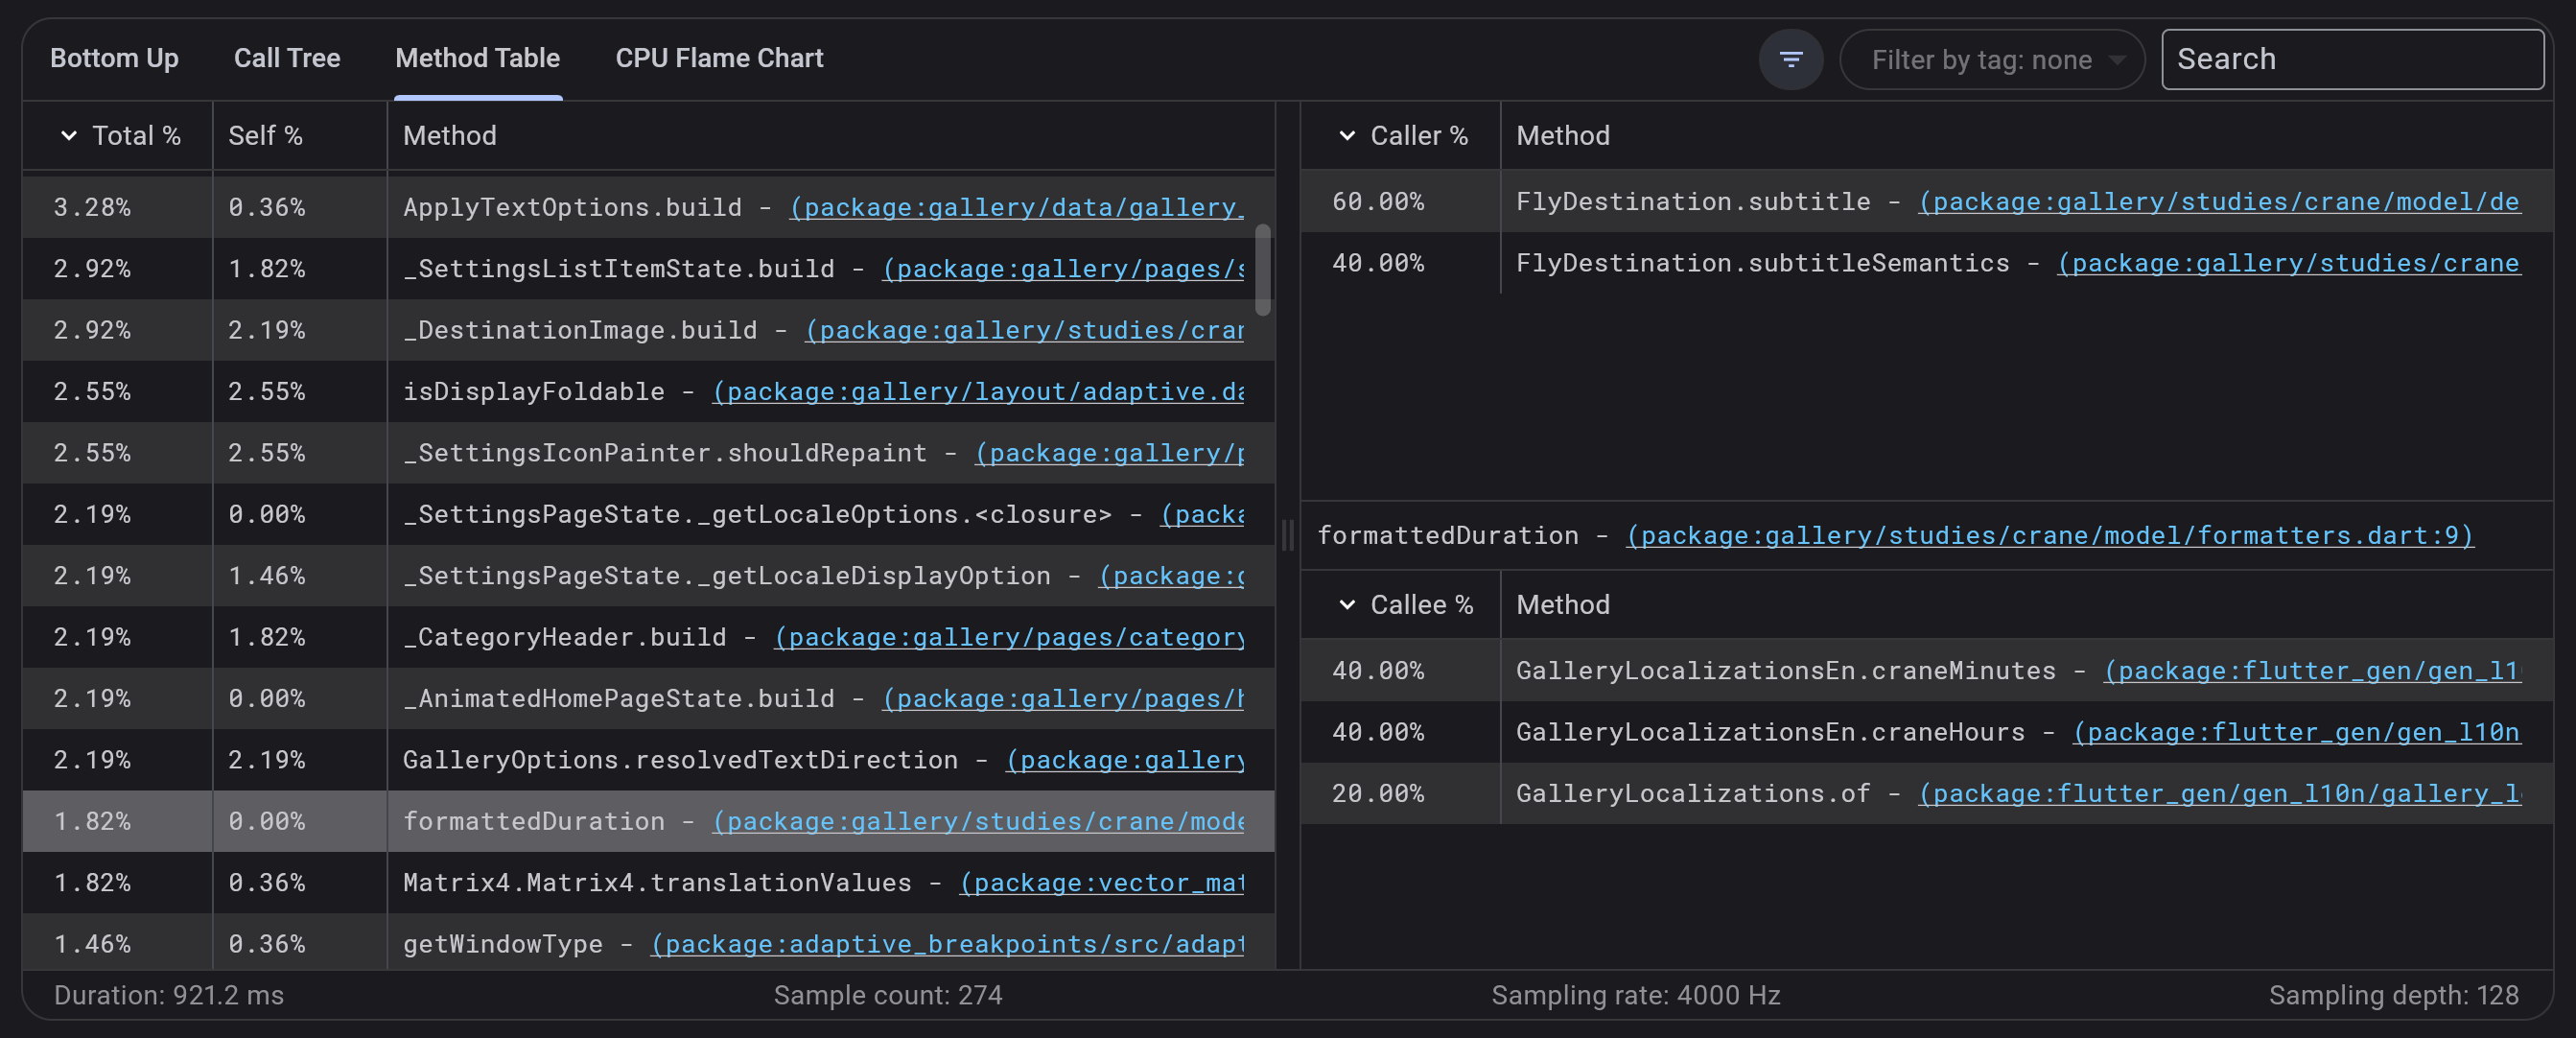Switch to the Bottom Up tab
The width and height of the screenshot is (2576, 1038).
click(x=114, y=58)
